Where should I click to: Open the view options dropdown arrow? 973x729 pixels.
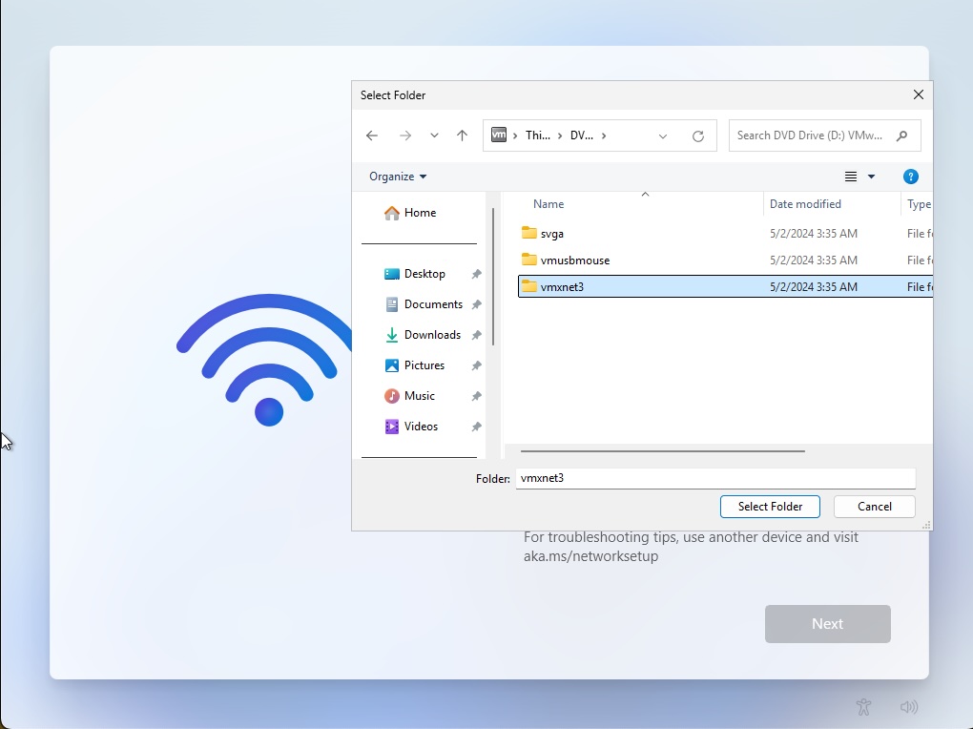(x=871, y=177)
